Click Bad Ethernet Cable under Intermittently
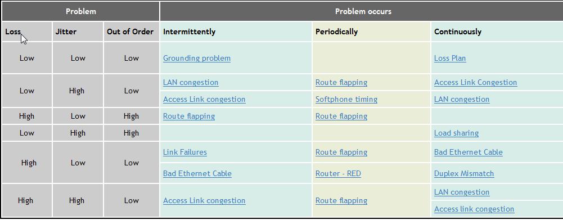This screenshot has height=220, width=563. [197, 174]
